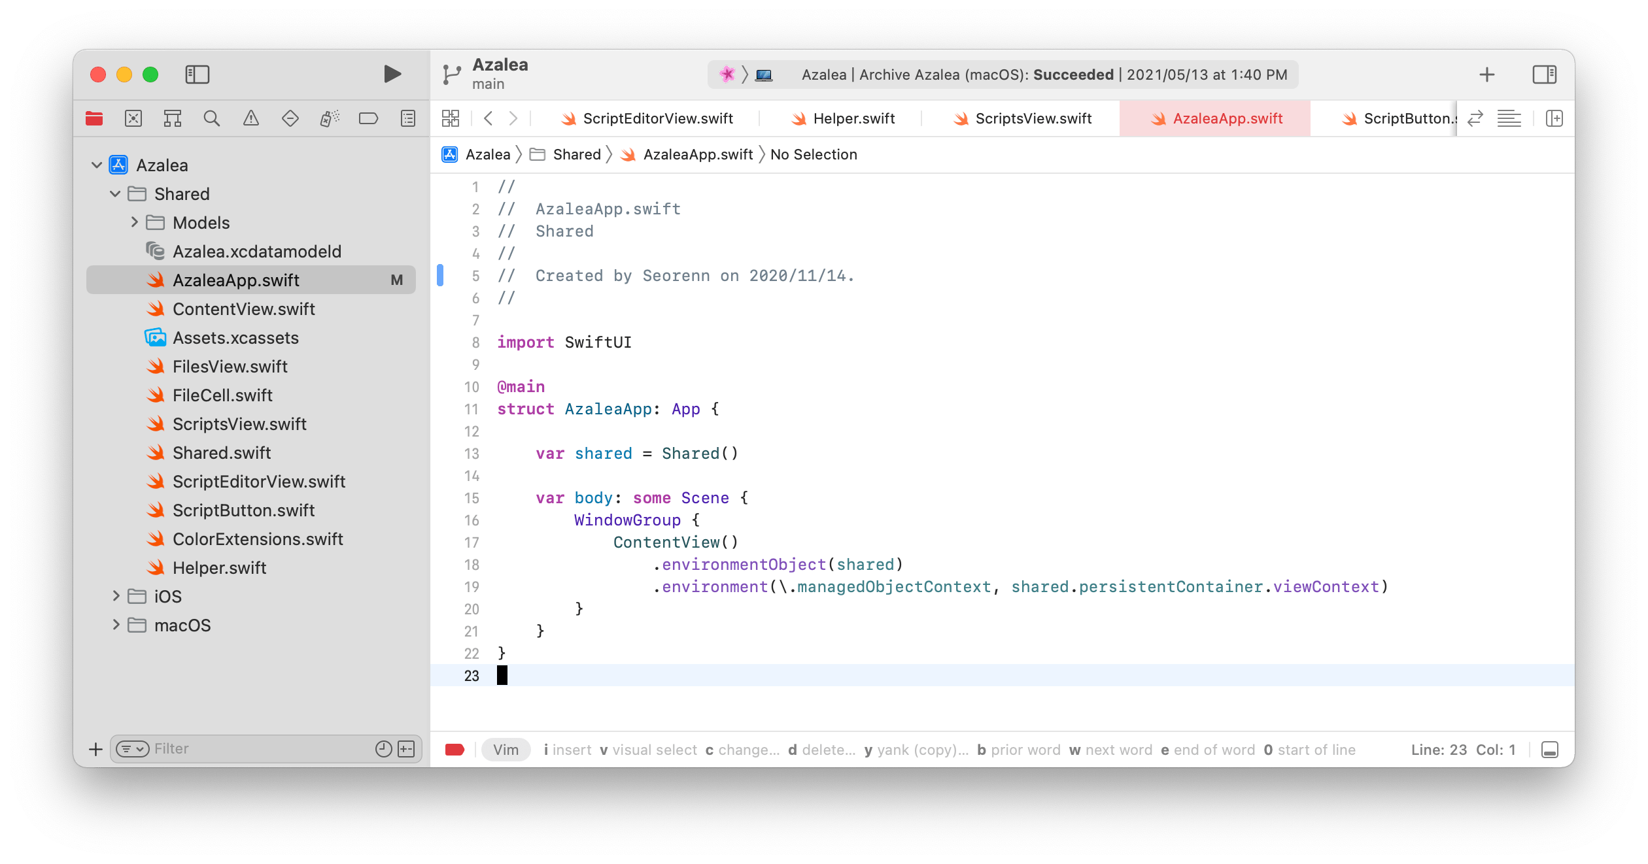Viewport: 1648px width, 864px height.
Task: Open the Find navigator magnifier icon
Action: point(211,118)
